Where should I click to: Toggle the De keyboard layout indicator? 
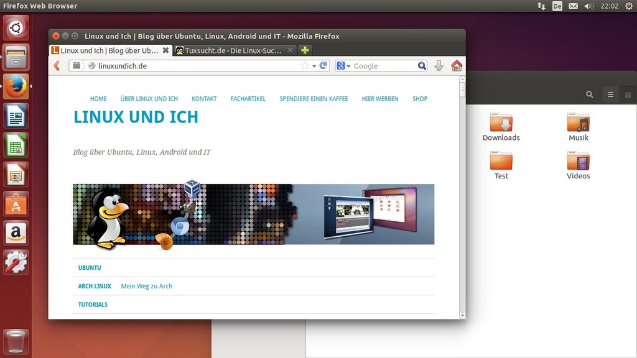557,6
